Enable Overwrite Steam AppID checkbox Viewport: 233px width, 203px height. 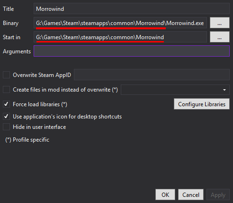point(6,75)
